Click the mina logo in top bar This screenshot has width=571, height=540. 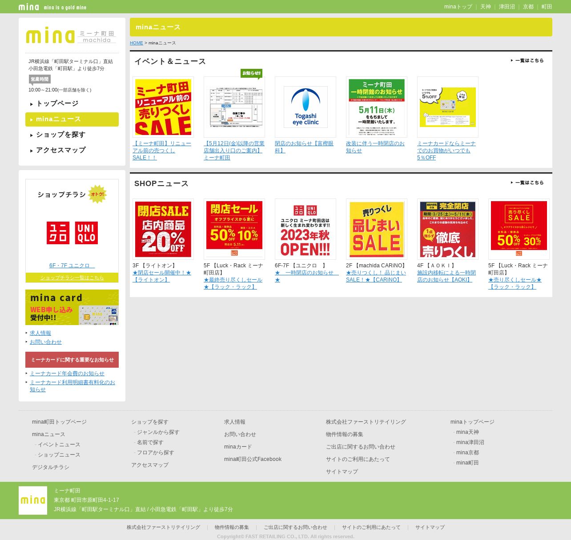click(29, 7)
